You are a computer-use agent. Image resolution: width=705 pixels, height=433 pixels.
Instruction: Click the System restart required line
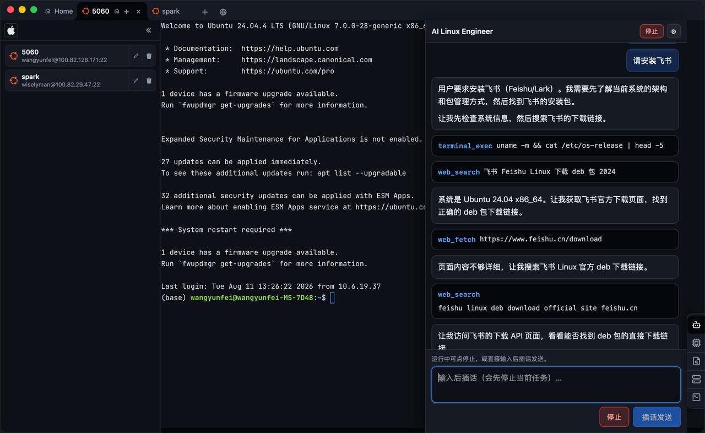click(226, 230)
